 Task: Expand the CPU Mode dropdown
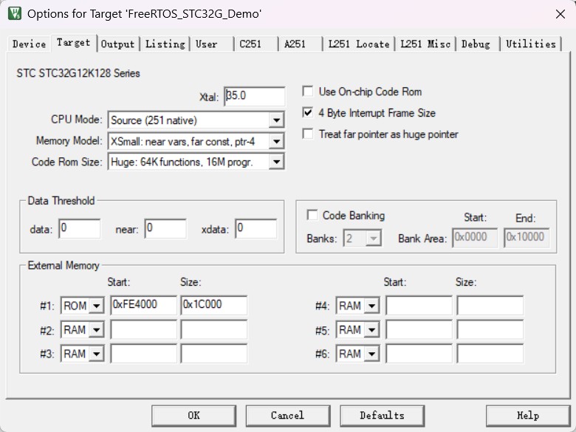(276, 120)
